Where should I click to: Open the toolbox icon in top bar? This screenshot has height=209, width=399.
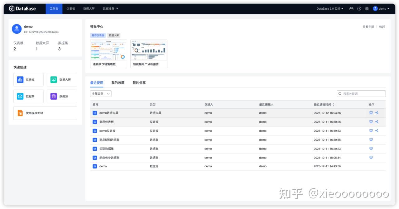tap(351, 9)
